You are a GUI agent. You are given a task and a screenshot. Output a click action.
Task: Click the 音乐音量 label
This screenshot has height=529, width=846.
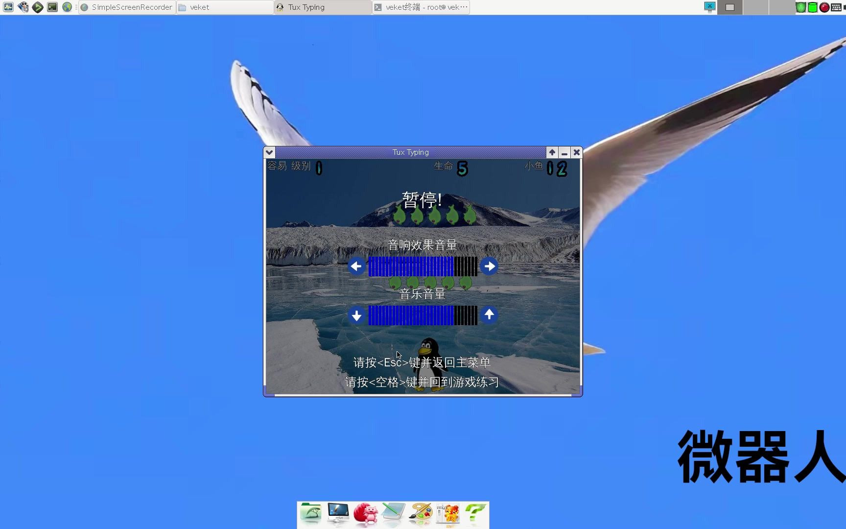point(423,294)
